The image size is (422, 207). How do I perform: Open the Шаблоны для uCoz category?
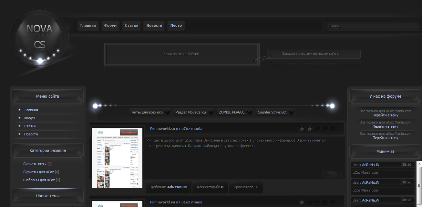coord(38,180)
